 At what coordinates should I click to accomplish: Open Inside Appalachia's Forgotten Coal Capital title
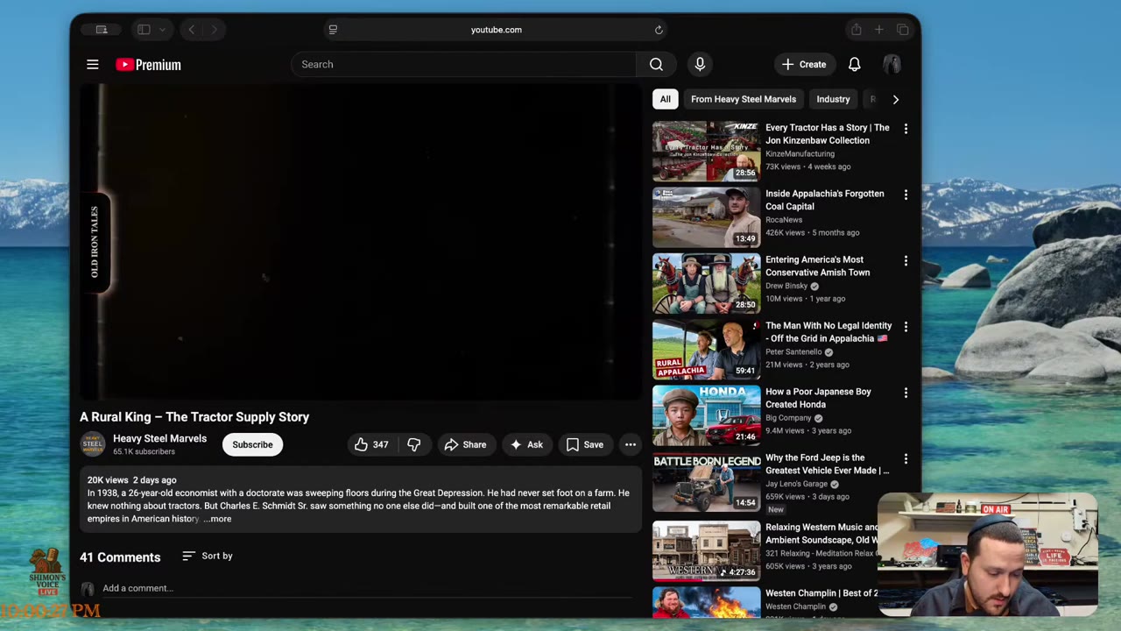pyautogui.click(x=825, y=200)
